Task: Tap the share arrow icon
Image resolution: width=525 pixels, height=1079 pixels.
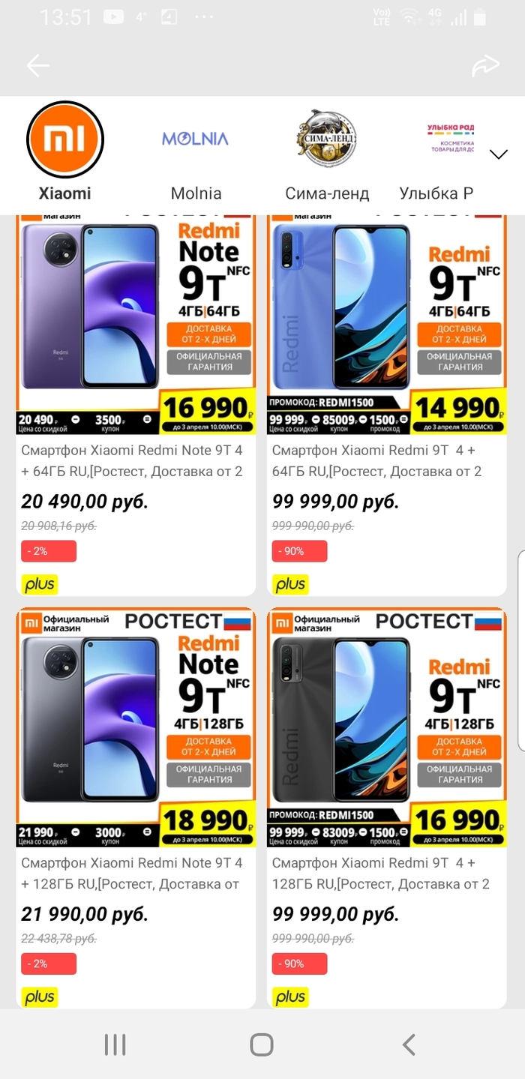Action: click(x=486, y=66)
